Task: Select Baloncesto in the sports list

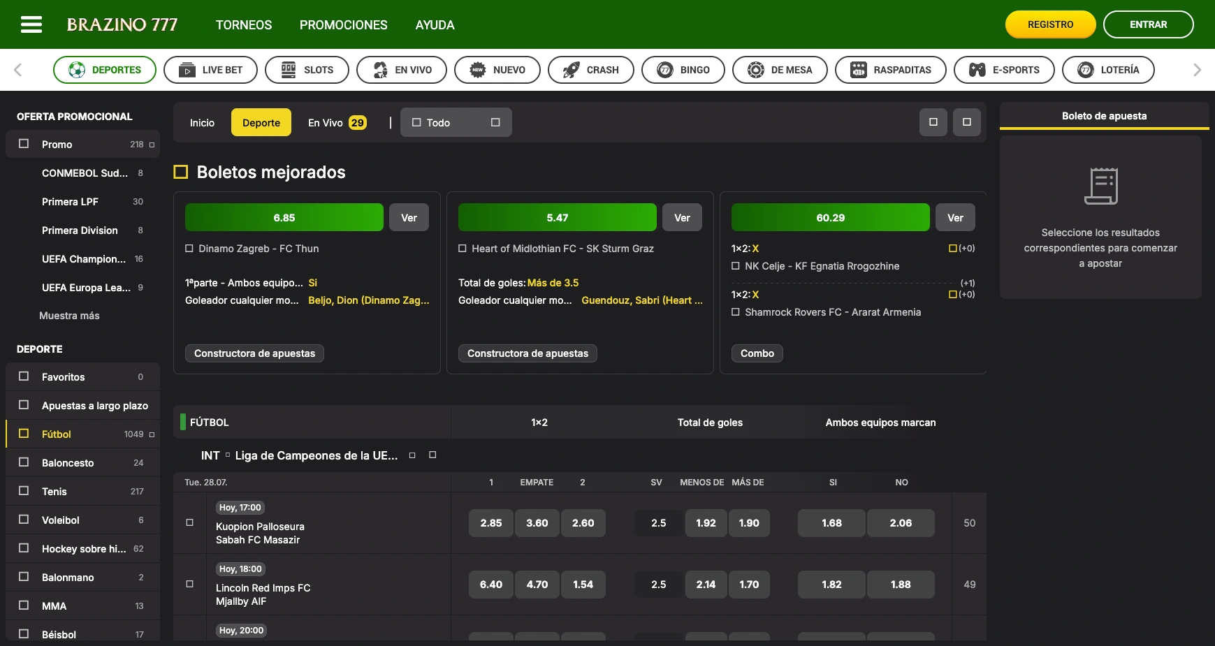Action: tap(83, 463)
